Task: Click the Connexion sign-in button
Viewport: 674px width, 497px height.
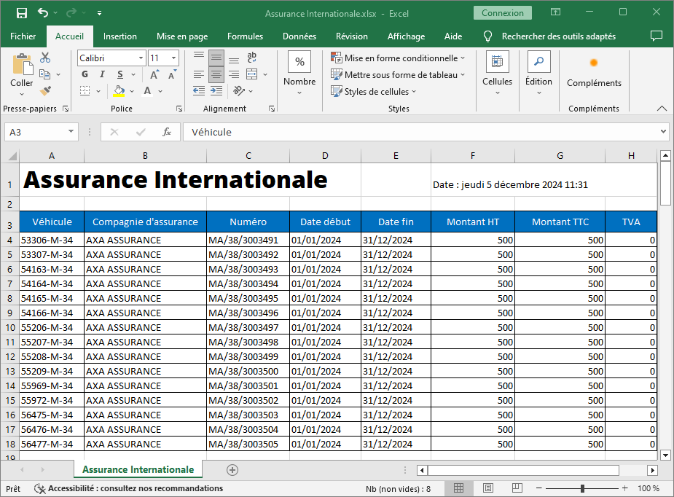Action: 503,13
